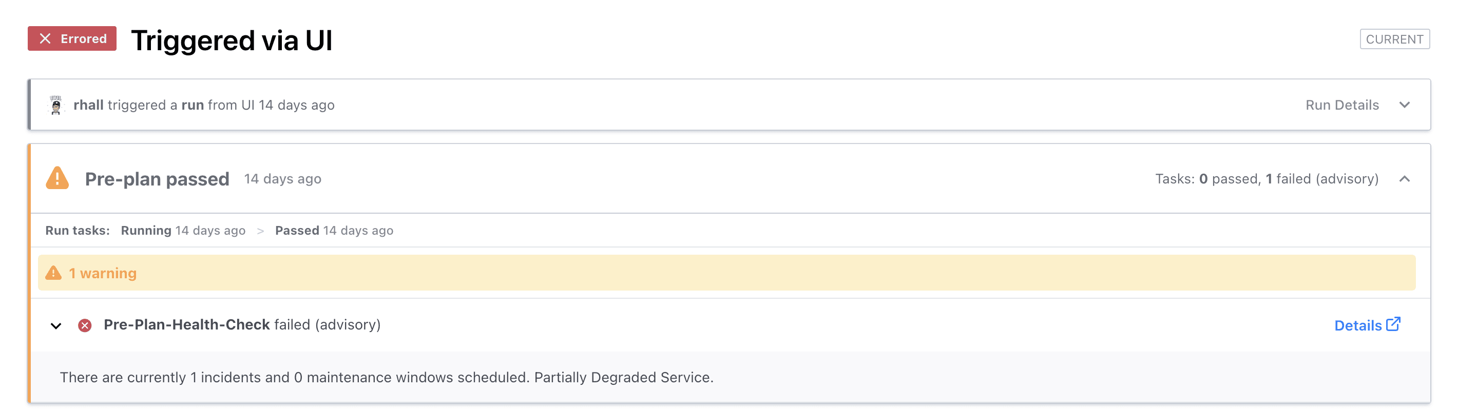
Task: Click the warning icon inside the yellow banner
Action: click(x=54, y=273)
